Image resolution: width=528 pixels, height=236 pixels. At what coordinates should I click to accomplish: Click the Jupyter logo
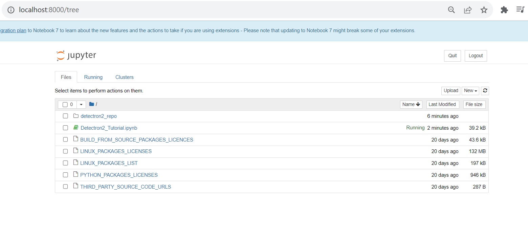(76, 56)
